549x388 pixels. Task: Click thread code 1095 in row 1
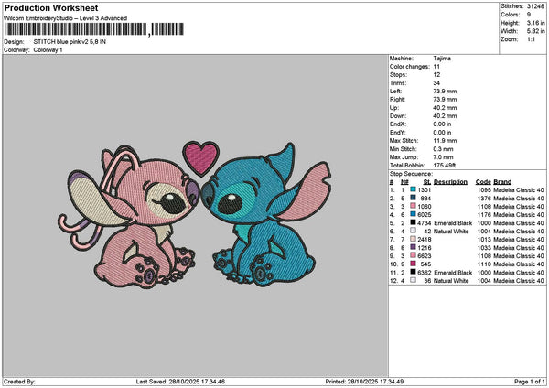tap(484, 189)
